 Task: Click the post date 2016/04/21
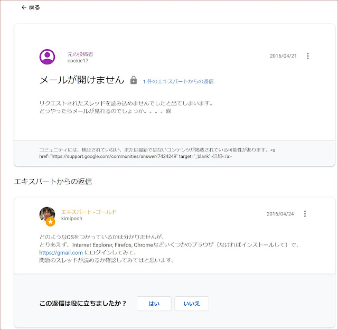[283, 56]
